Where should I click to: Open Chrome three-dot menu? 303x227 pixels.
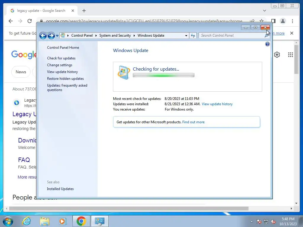click(292, 21)
